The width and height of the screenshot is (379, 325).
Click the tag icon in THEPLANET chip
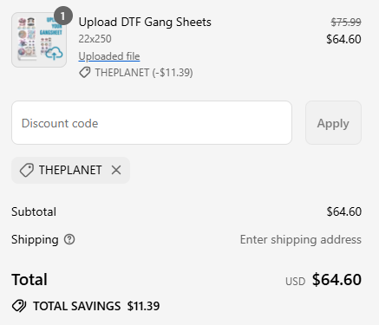27,170
